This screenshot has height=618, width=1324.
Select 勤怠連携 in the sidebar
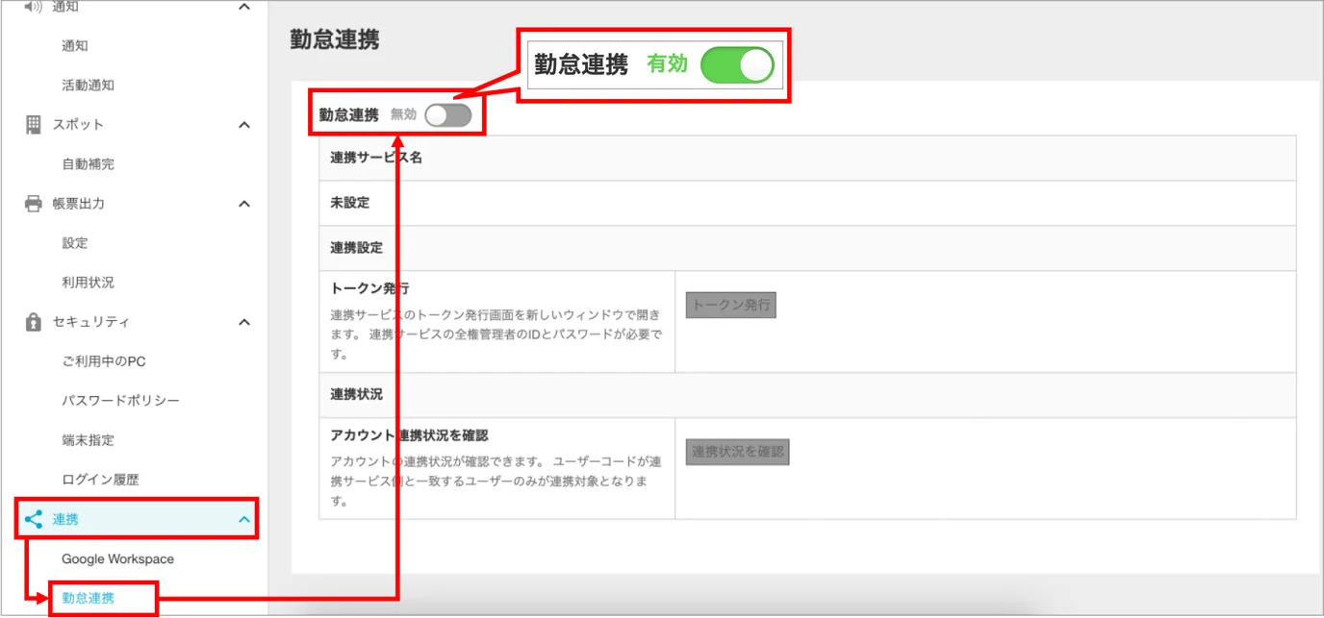coord(89,598)
